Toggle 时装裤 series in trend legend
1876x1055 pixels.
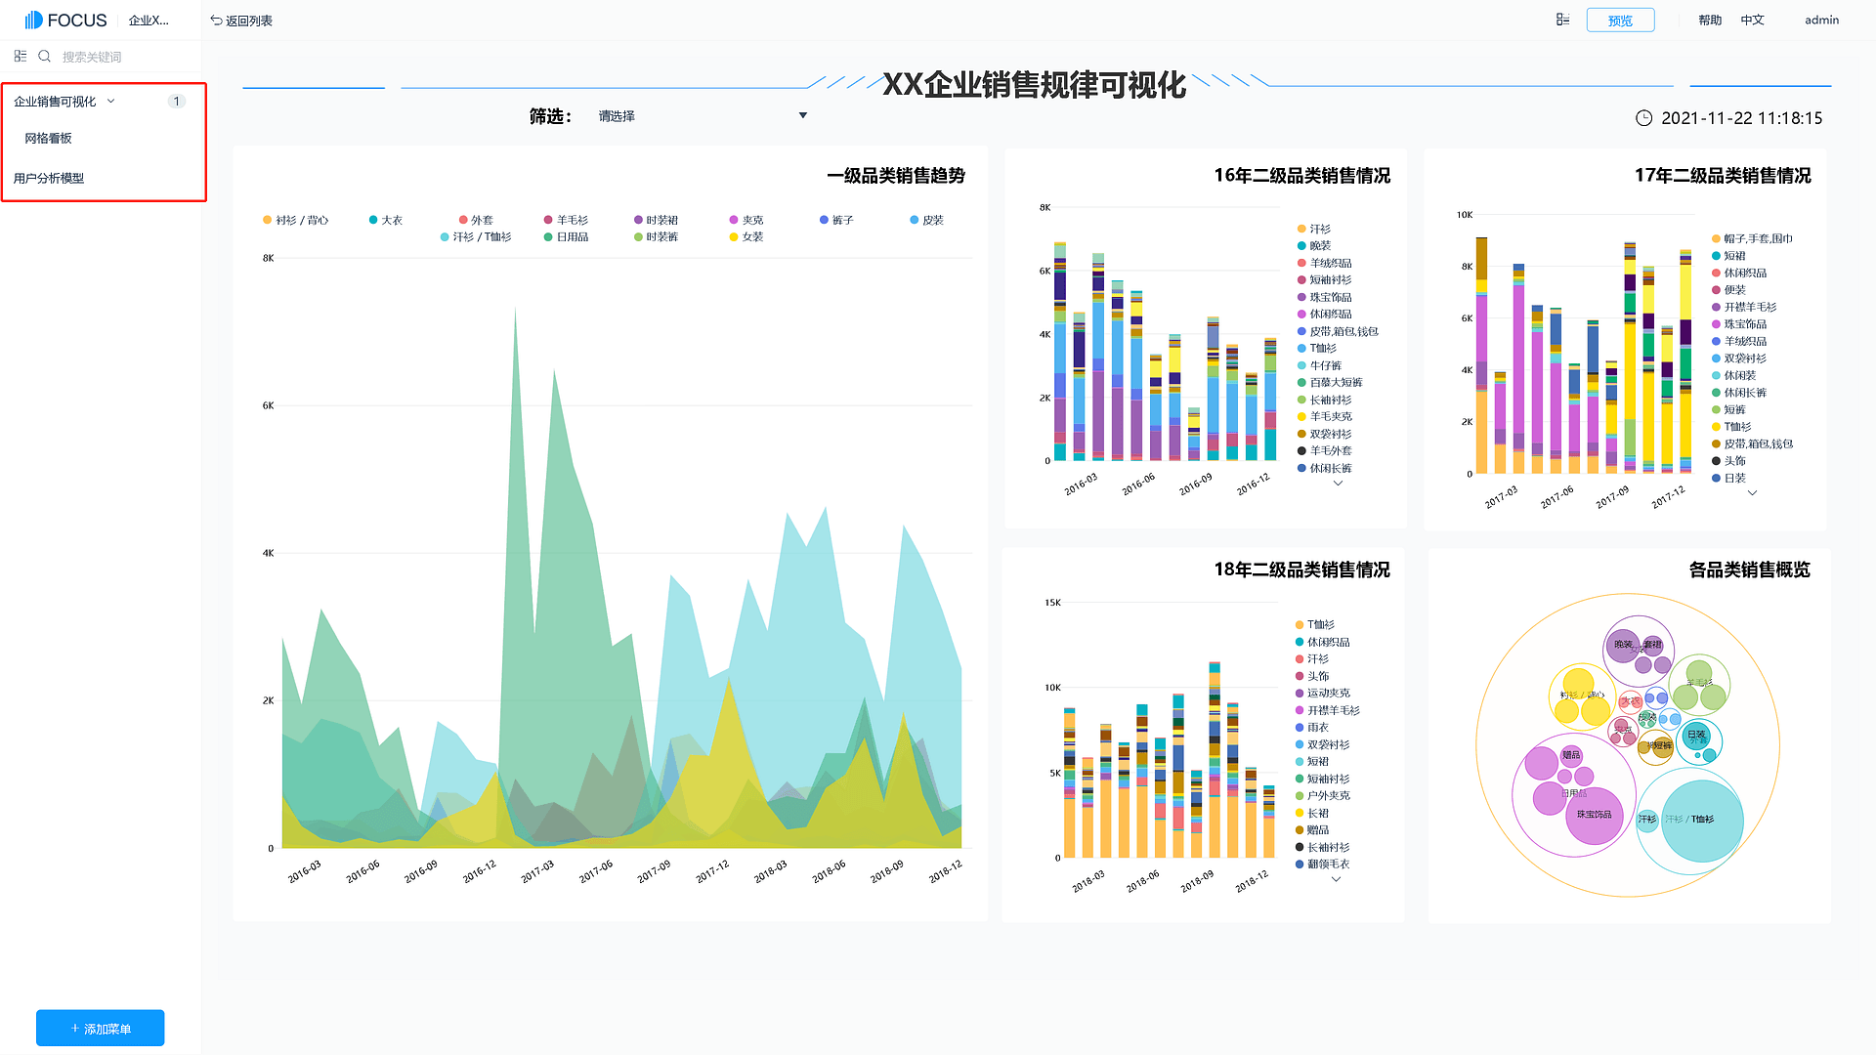point(656,236)
